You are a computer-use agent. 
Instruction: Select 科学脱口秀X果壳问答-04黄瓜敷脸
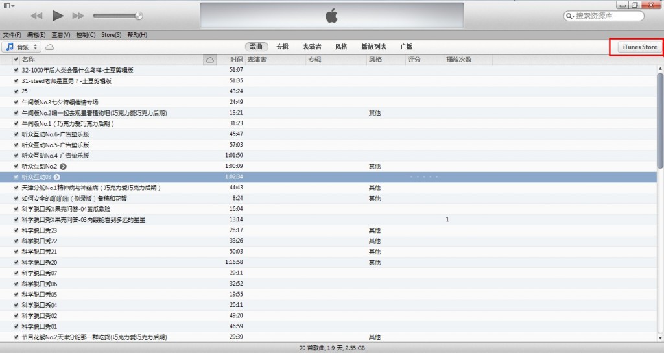click(x=66, y=209)
